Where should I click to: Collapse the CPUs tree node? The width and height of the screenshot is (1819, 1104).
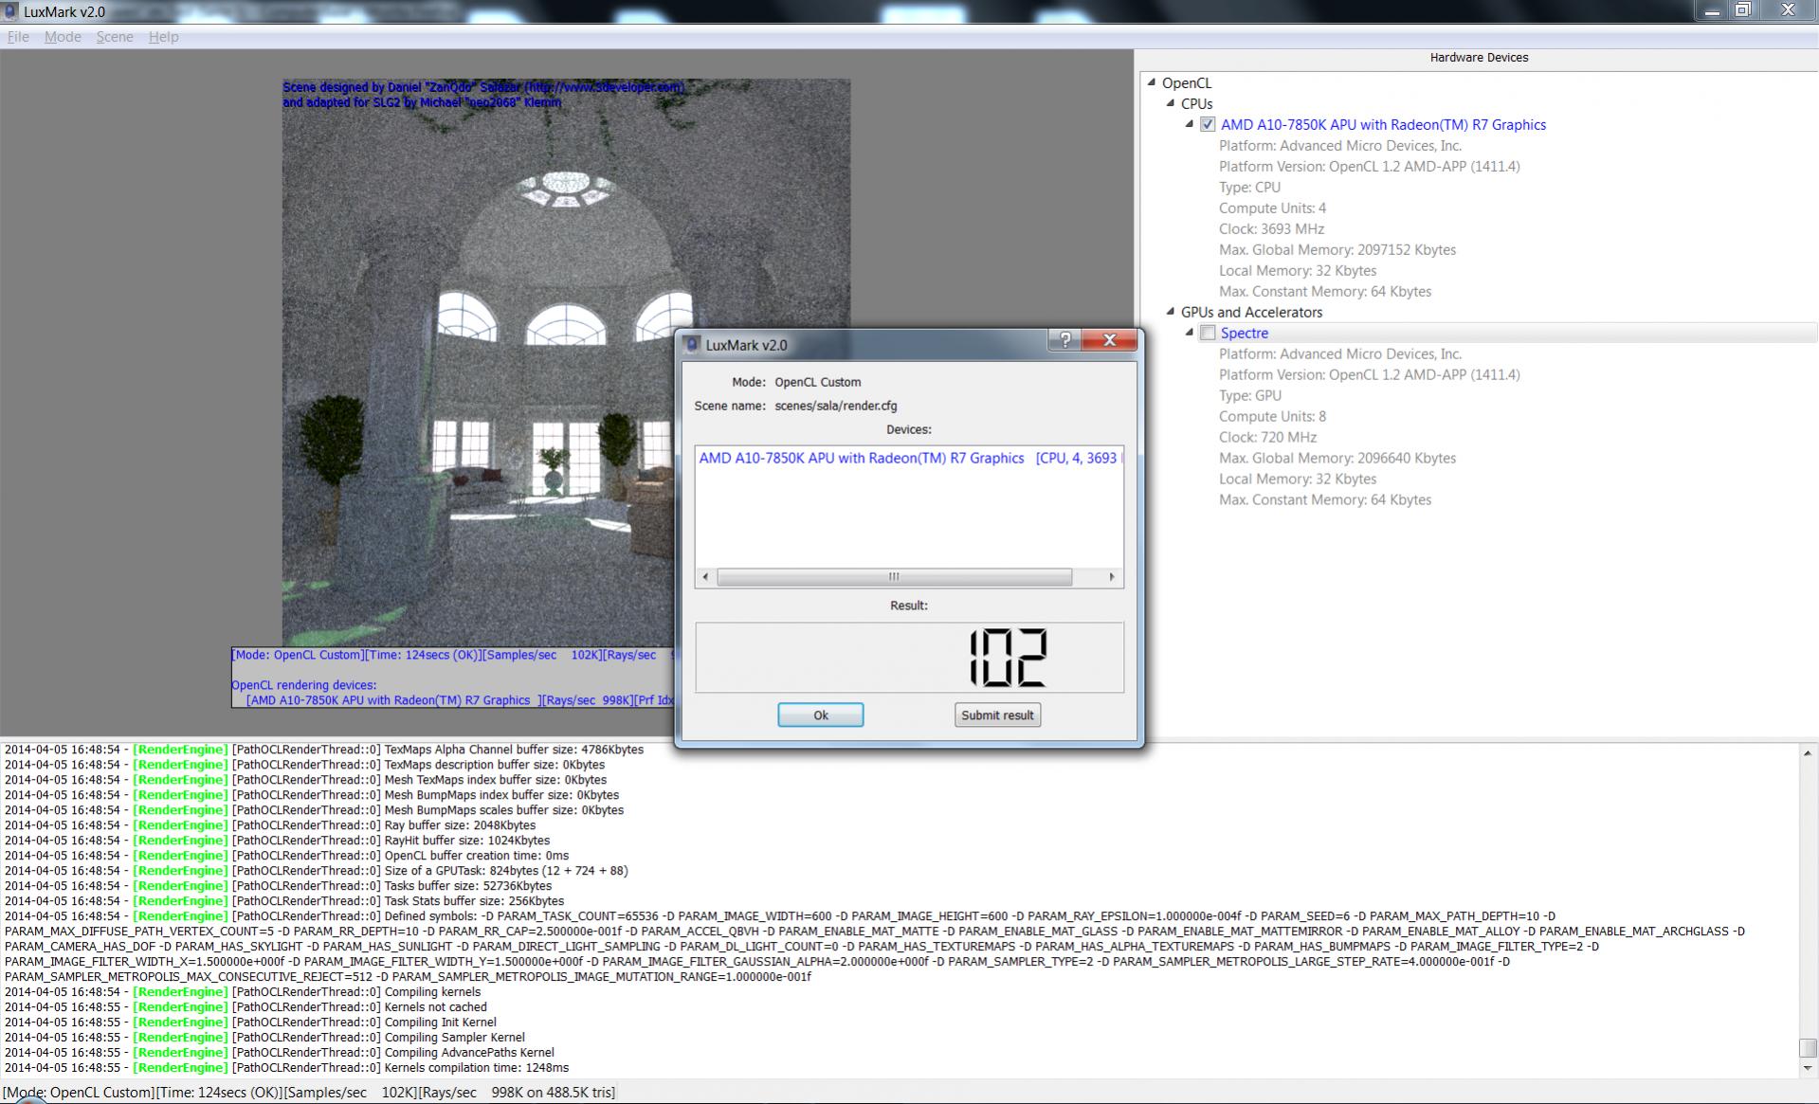[1171, 103]
